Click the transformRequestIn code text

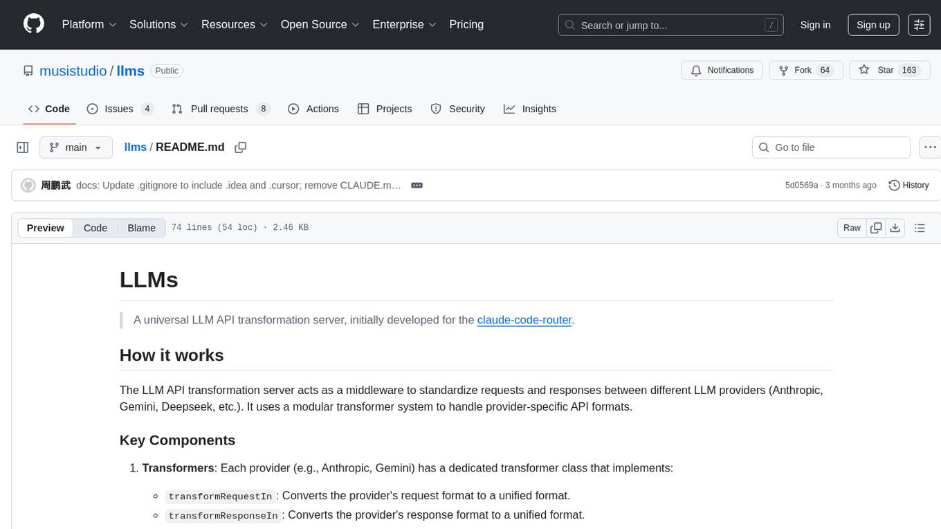click(x=220, y=496)
